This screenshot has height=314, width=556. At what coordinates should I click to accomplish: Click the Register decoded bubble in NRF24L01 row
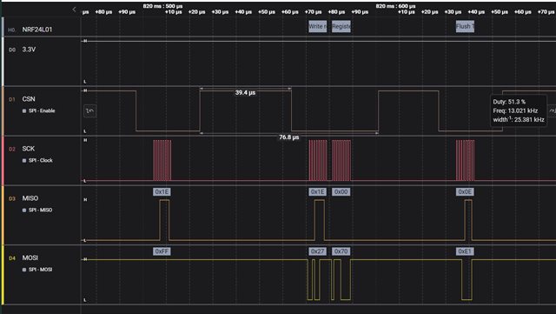341,26
